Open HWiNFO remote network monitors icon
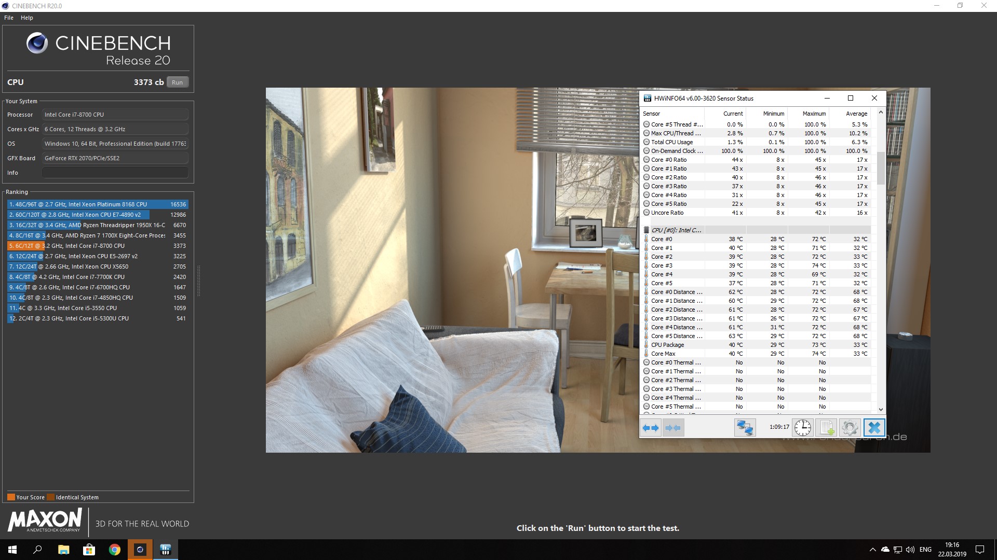The height and width of the screenshot is (560, 997). [745, 428]
